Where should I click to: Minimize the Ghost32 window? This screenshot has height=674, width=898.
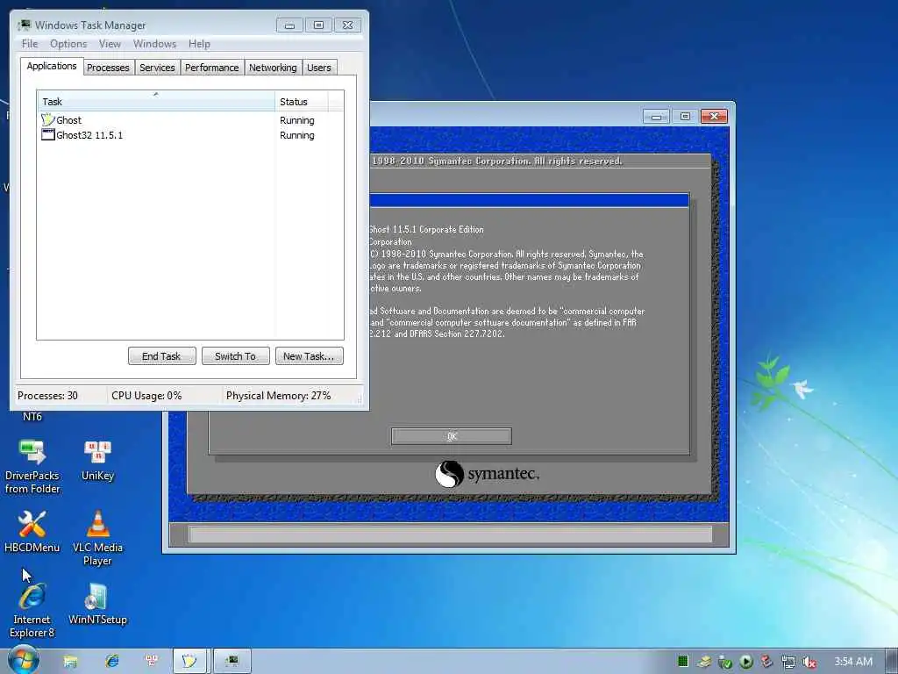click(656, 117)
